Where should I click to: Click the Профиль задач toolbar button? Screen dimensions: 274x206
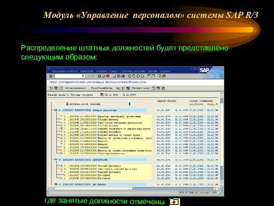point(140,88)
